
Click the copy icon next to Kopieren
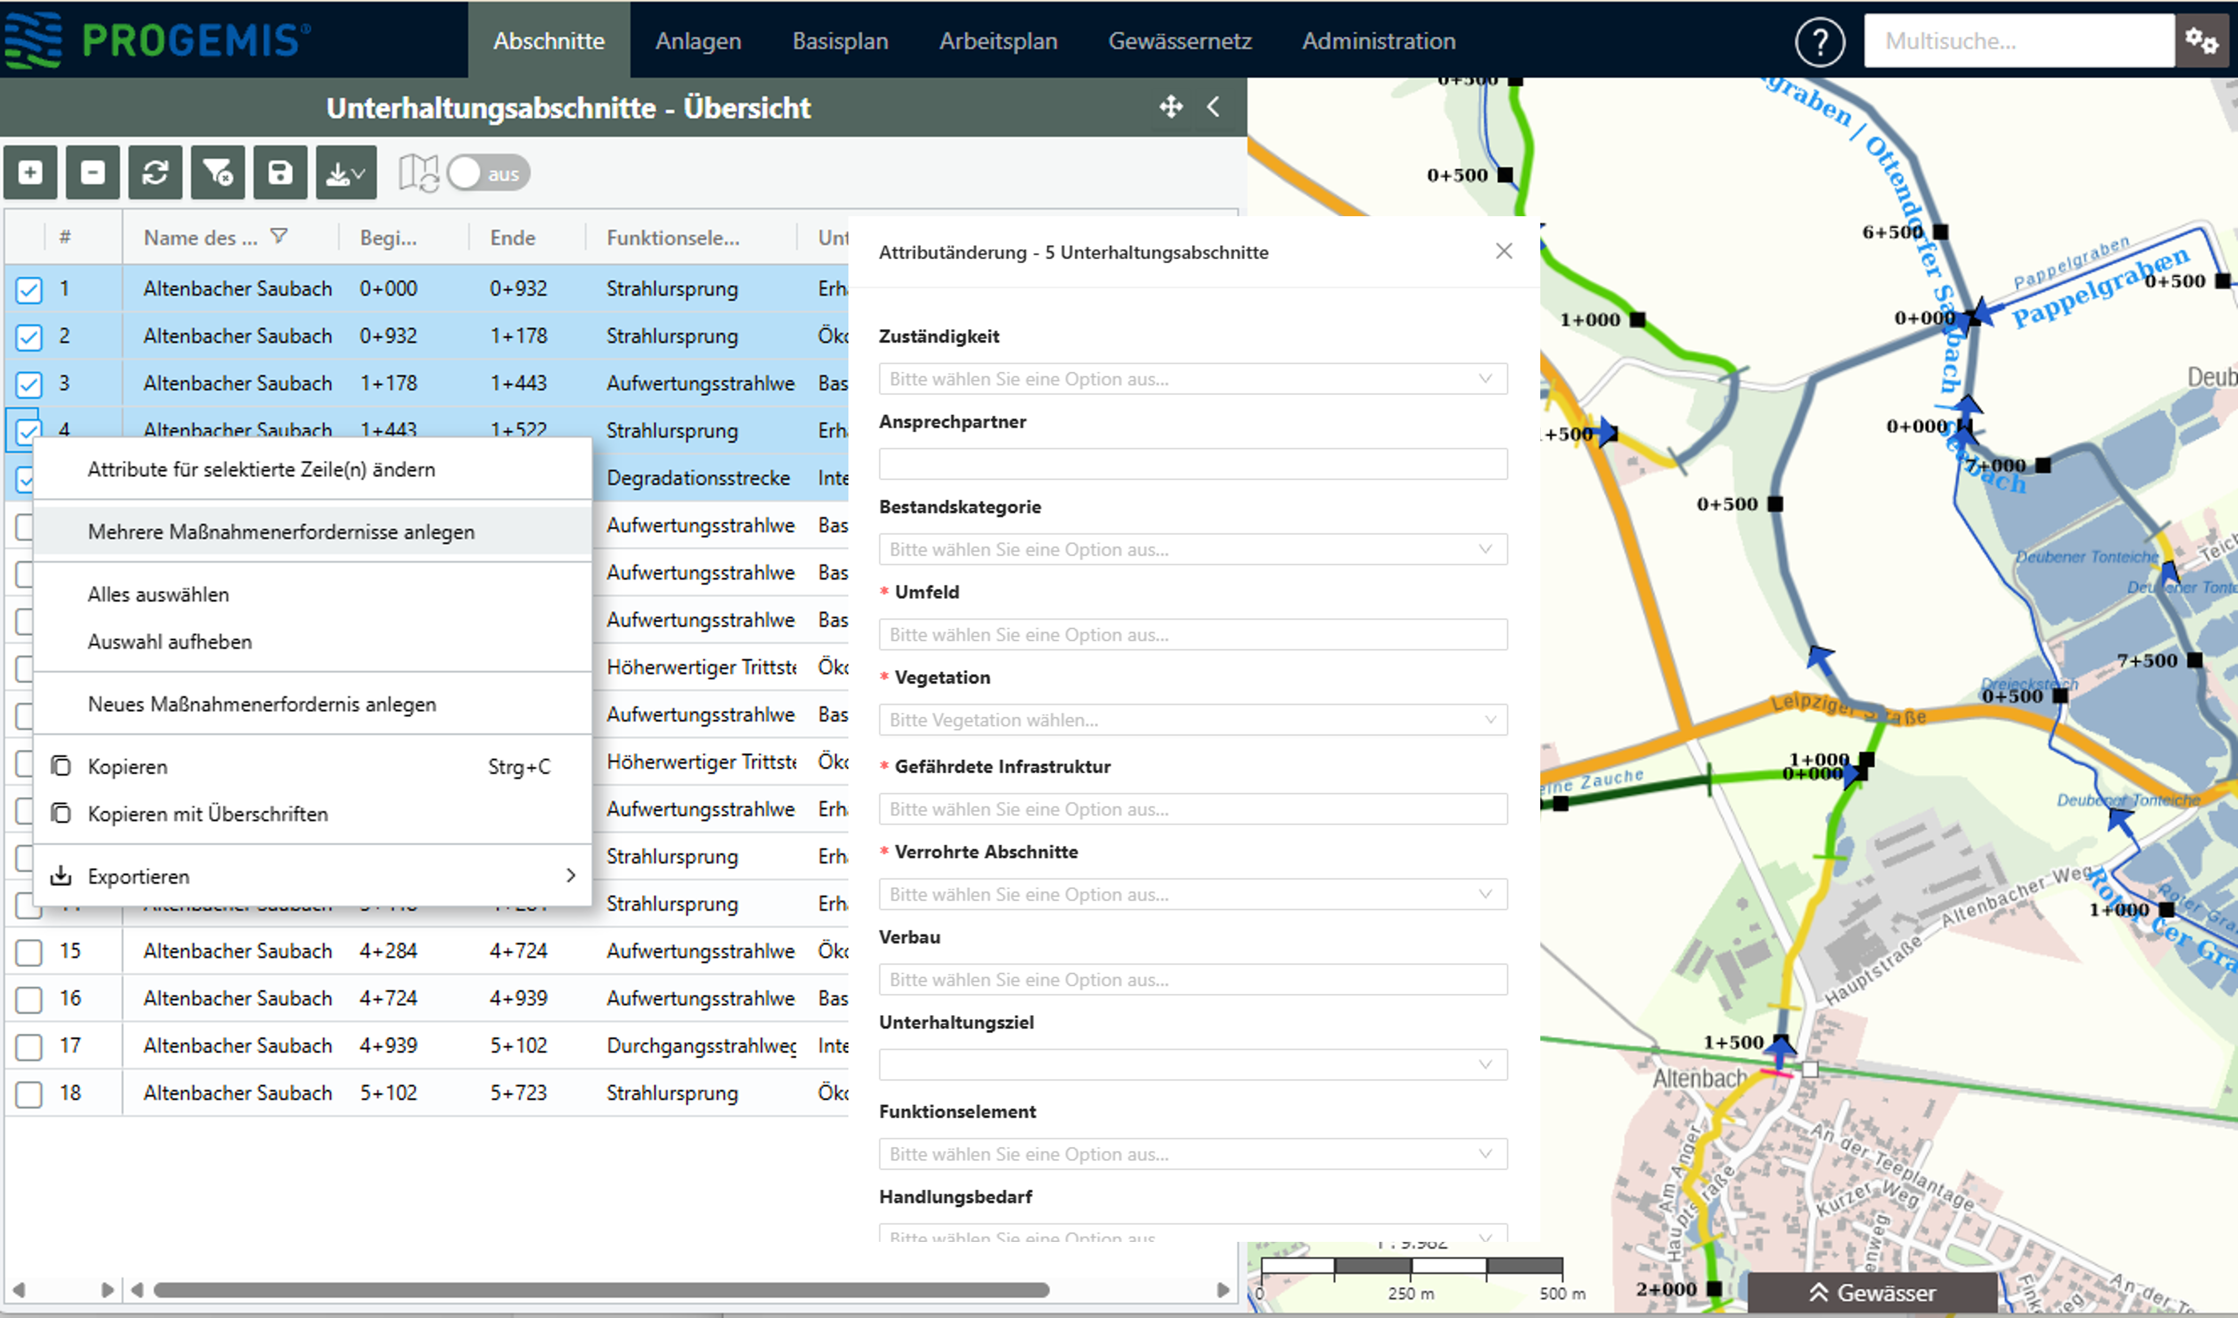(x=60, y=766)
